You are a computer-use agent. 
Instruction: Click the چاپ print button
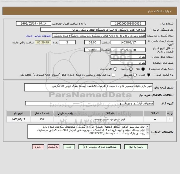point(69,147)
